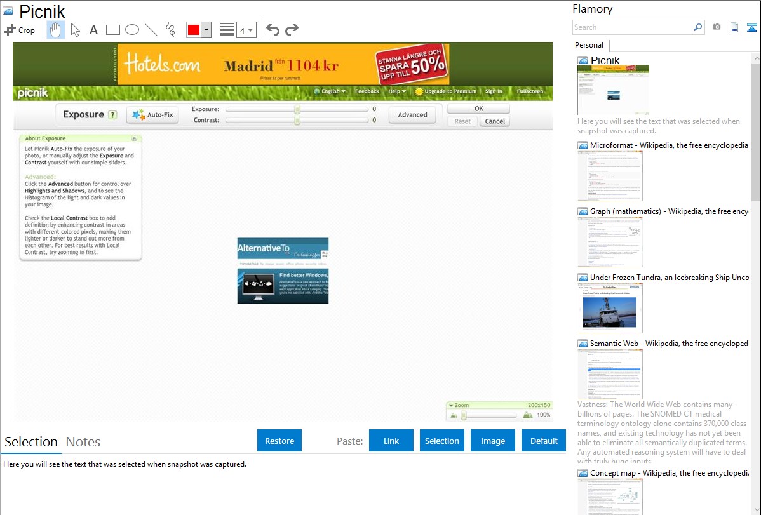Screen dimensions: 761x515
Task: Click the Sign in link
Action: pos(494,91)
